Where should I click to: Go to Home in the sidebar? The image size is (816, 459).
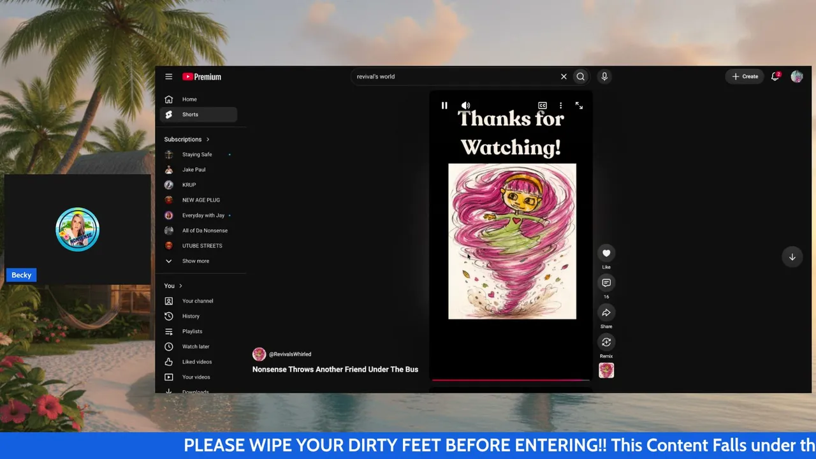point(198,99)
